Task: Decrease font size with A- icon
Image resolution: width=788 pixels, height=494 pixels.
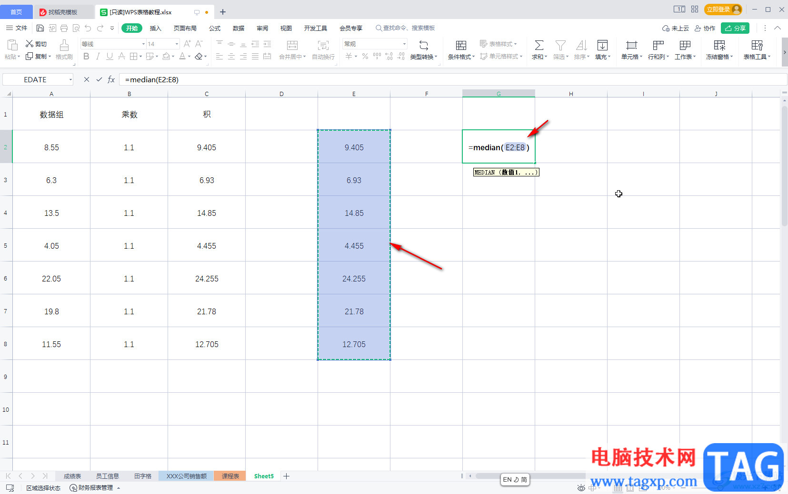Action: pos(199,44)
